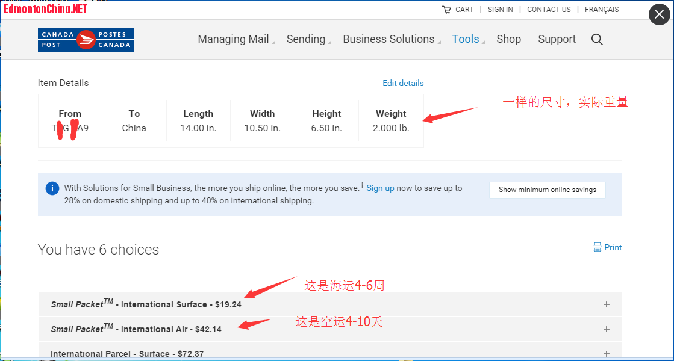Open the shopping cart icon

(x=446, y=10)
